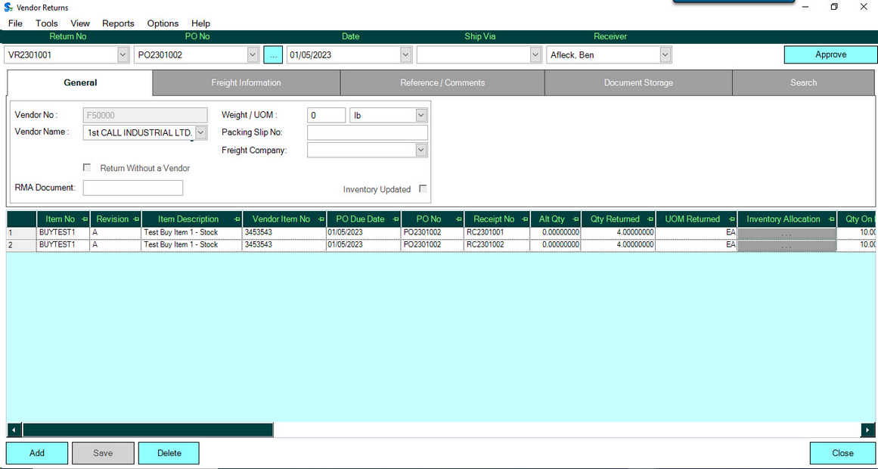Click pin icon in Qty Returned column header
The height and width of the screenshot is (469, 878).
coord(649,219)
